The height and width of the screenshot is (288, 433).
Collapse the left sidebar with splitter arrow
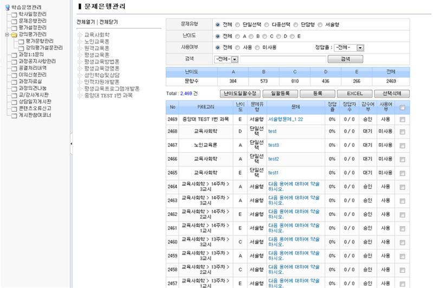point(72,144)
